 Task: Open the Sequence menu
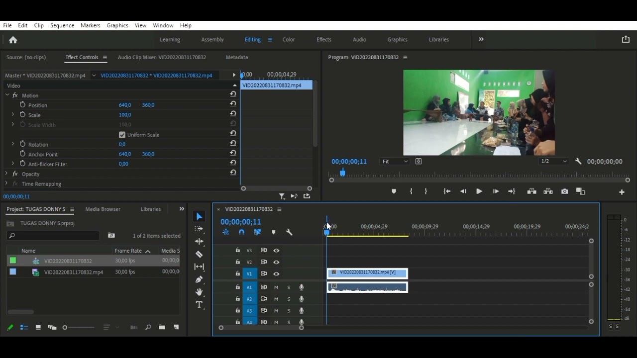(62, 25)
